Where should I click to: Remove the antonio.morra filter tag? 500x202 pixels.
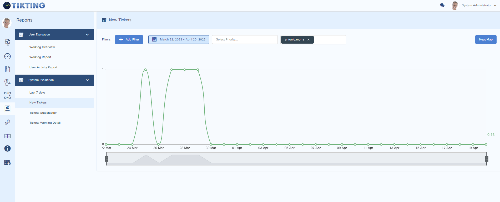tap(309, 40)
